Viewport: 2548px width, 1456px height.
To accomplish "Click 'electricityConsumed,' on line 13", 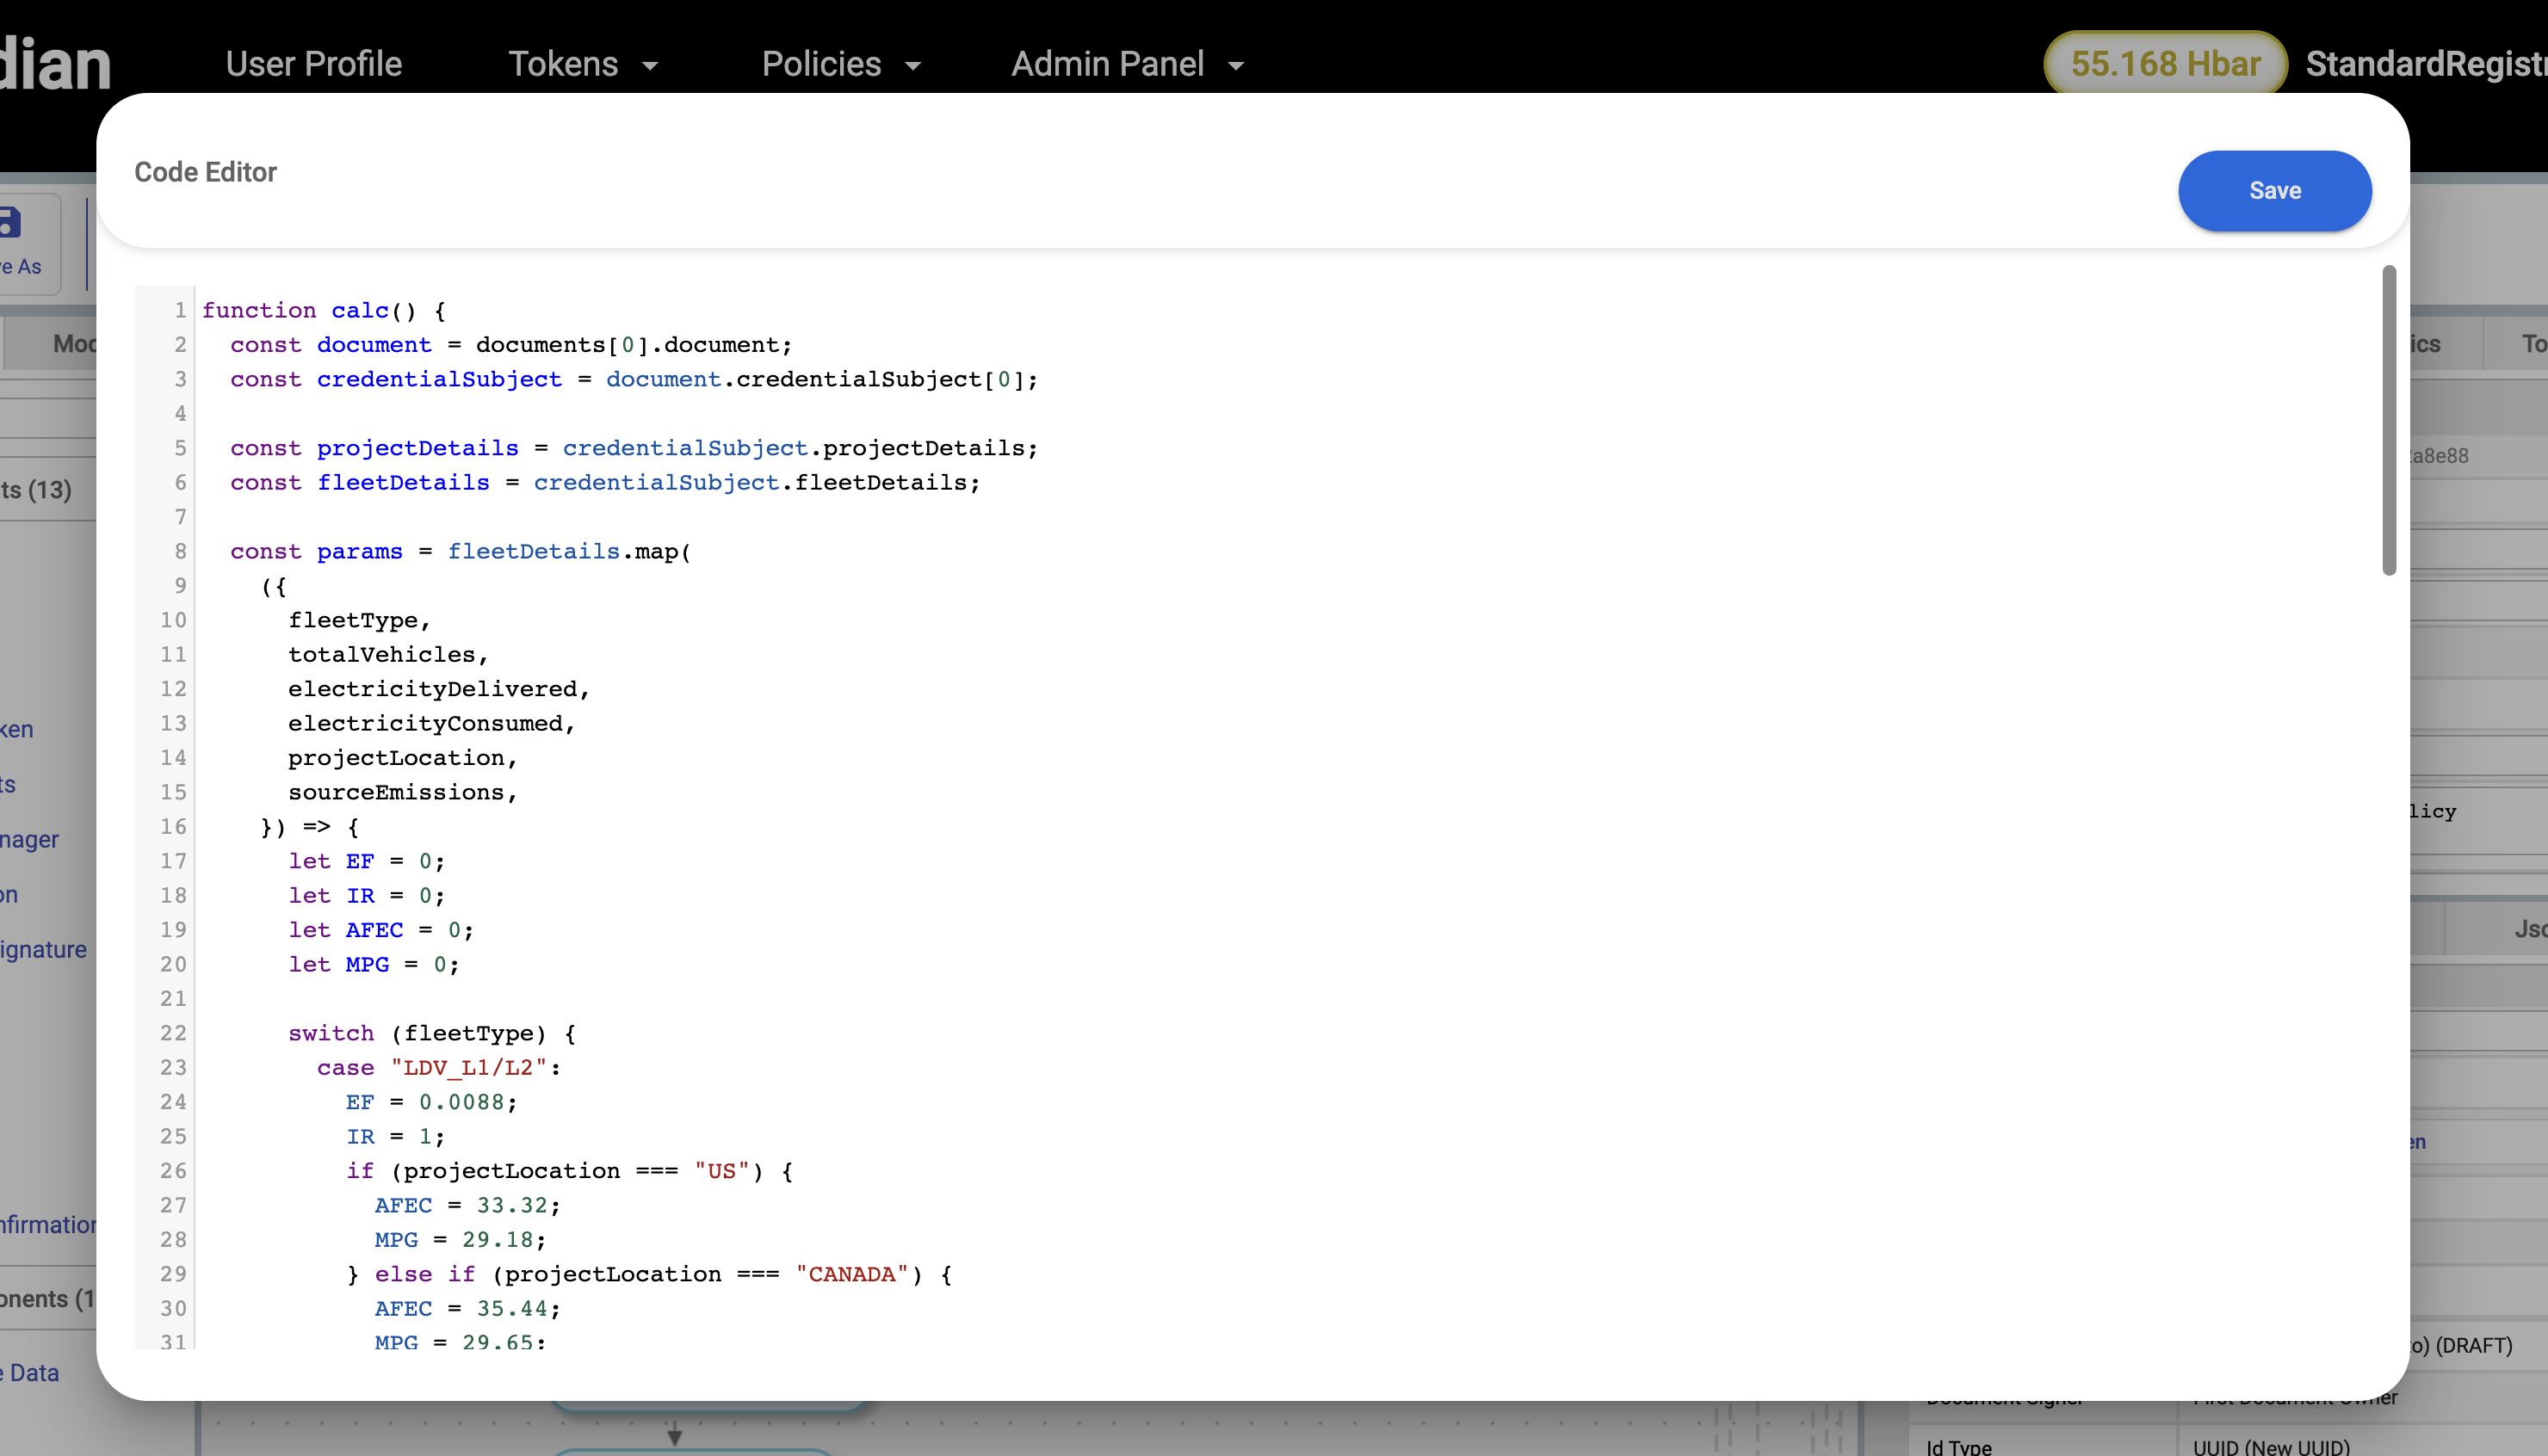I will pyautogui.click(x=432, y=723).
